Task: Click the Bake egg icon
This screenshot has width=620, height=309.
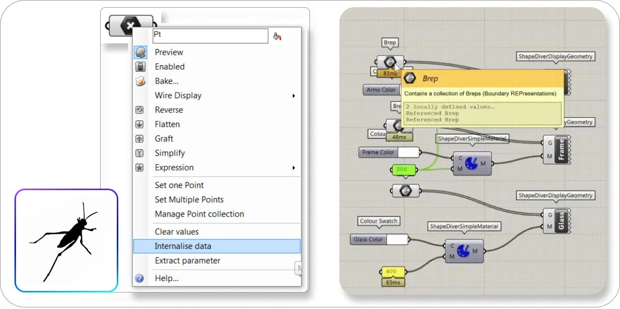Action: coord(140,81)
